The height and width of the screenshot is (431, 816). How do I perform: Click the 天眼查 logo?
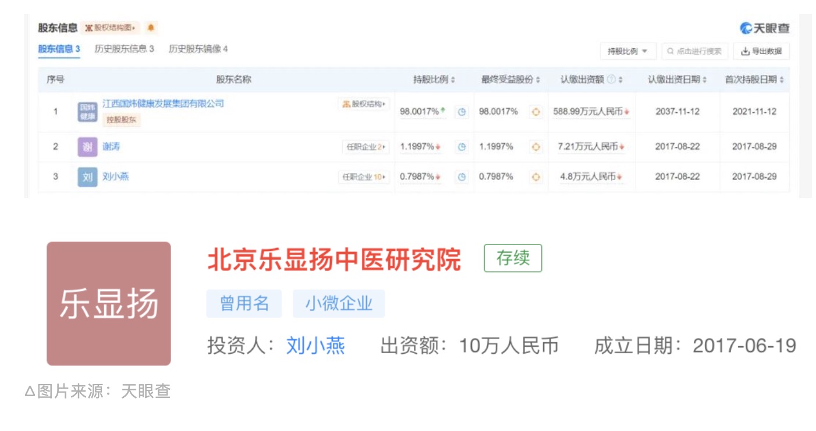764,28
